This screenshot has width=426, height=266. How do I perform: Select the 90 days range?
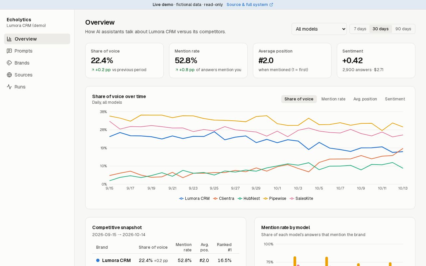pos(403,29)
